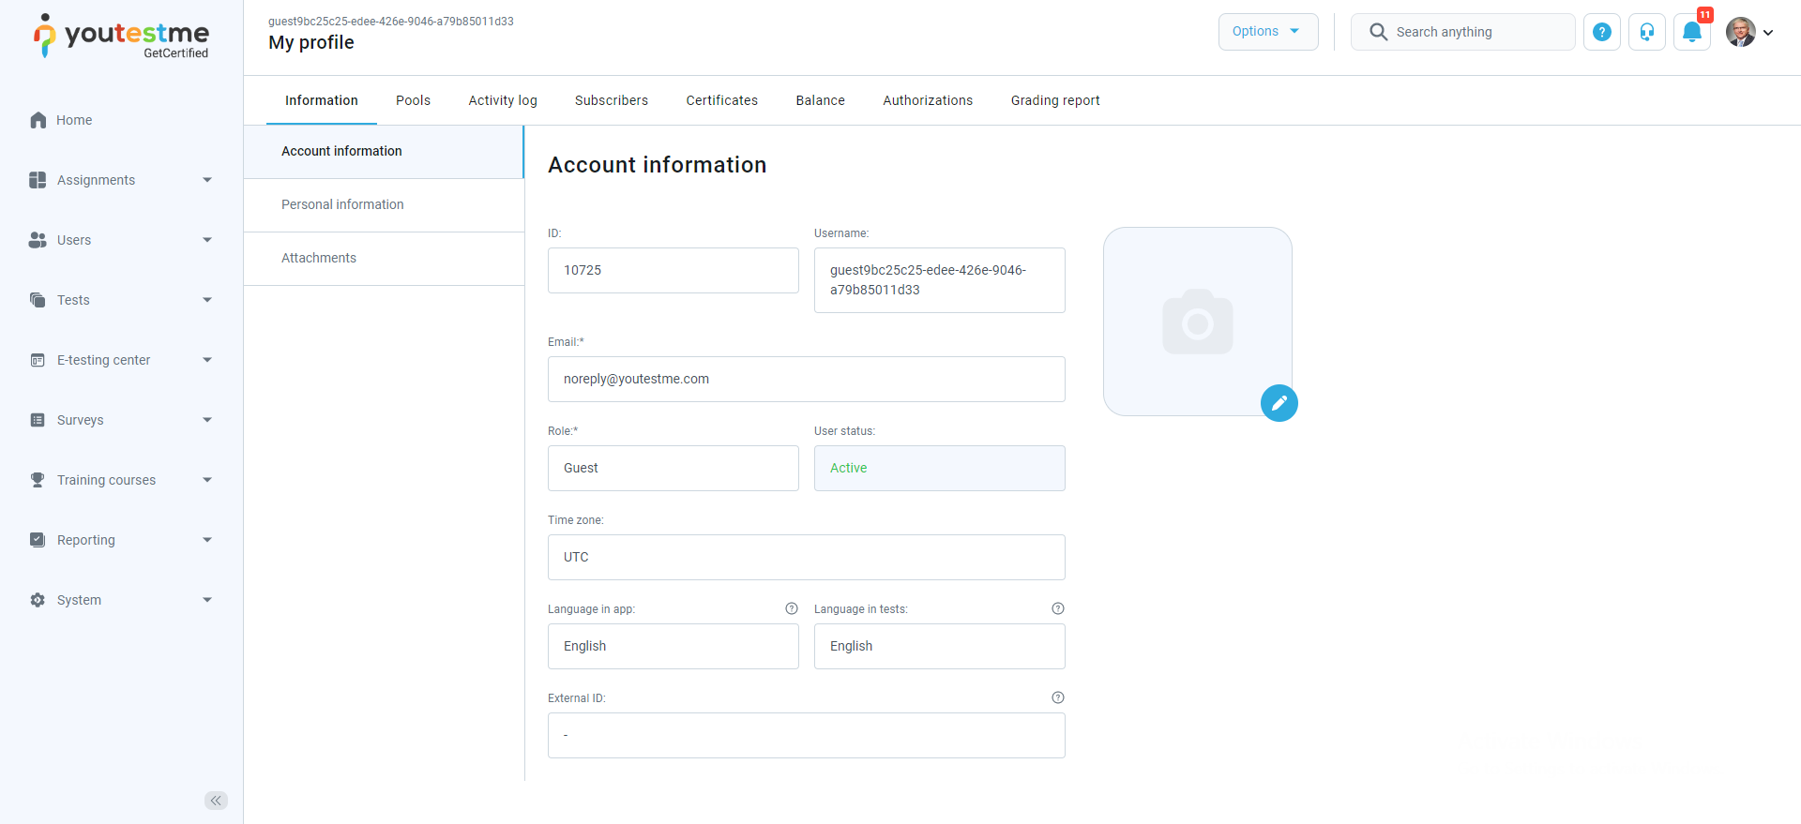Open the Grading report tab
This screenshot has height=824, width=1801.
point(1055,100)
